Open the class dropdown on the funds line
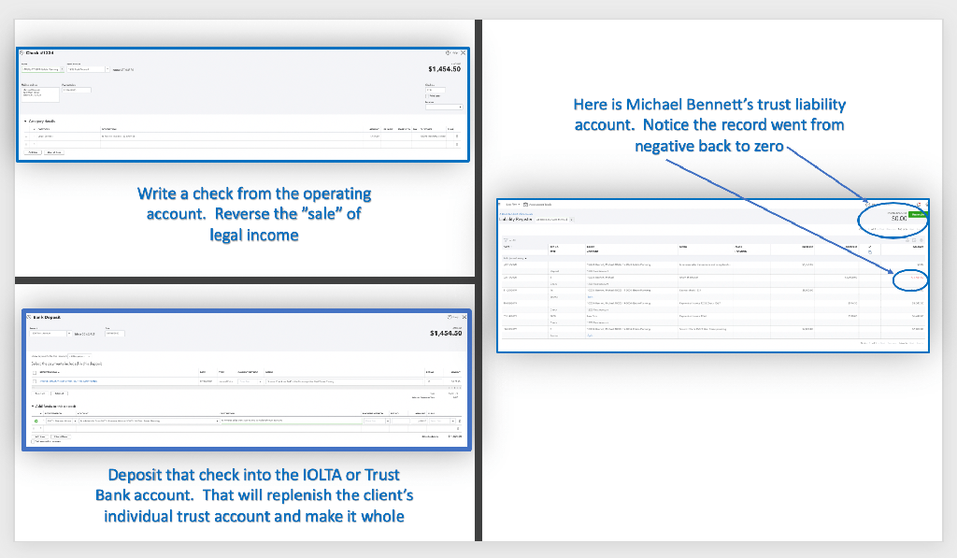This screenshot has height=558, width=957. [453, 422]
